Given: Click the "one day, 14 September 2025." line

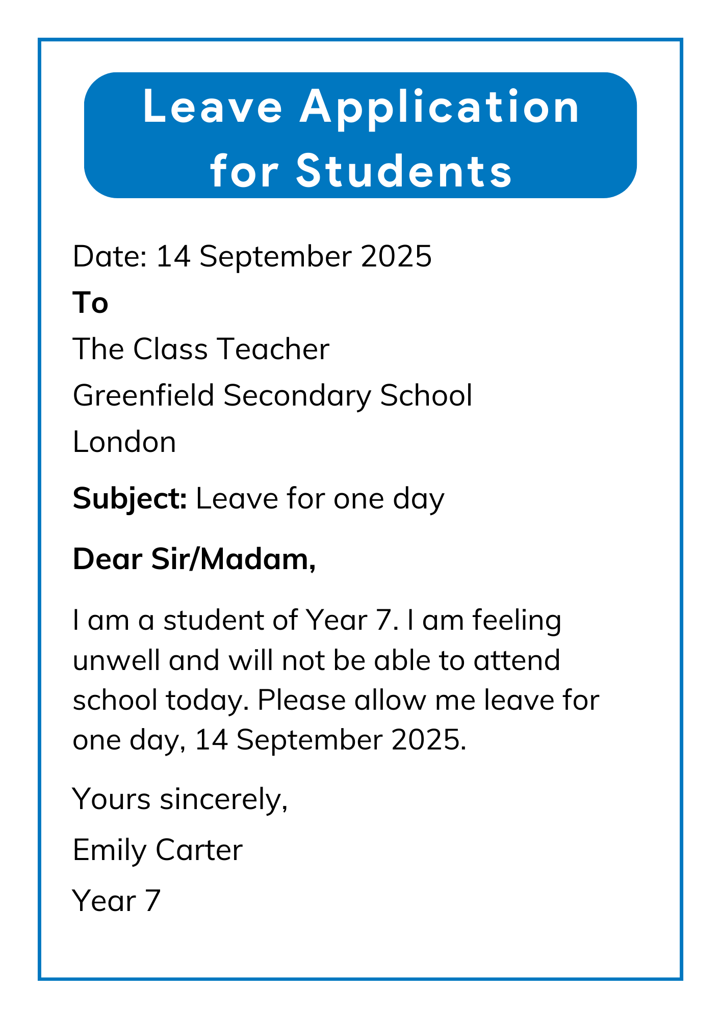Looking at the screenshot, I should click(269, 740).
